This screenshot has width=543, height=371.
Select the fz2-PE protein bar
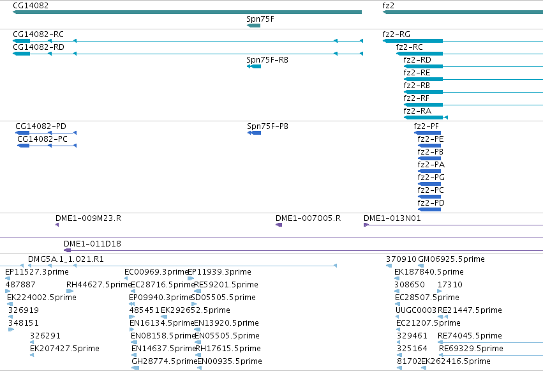tap(429, 146)
